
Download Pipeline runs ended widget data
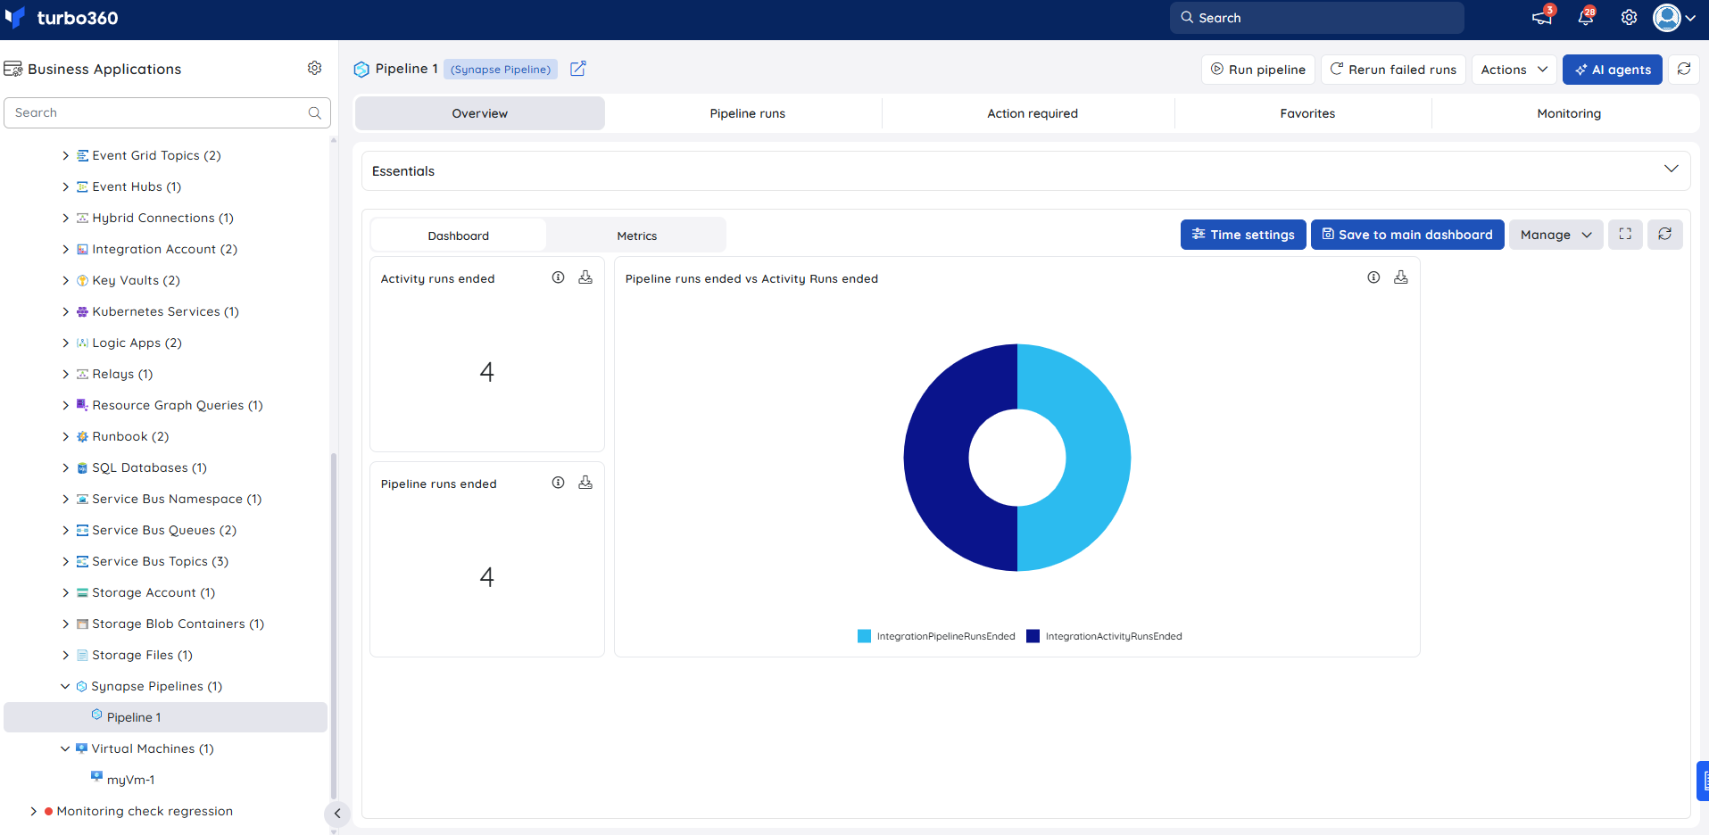click(x=585, y=483)
